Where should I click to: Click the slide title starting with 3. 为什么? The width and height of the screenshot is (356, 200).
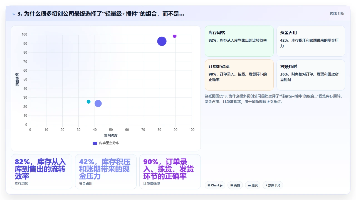pyautogui.click(x=101, y=14)
